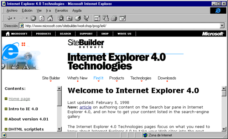This screenshot has height=139, width=228.
Task: Click SHOP in the black nav bar
Action: (105, 34)
